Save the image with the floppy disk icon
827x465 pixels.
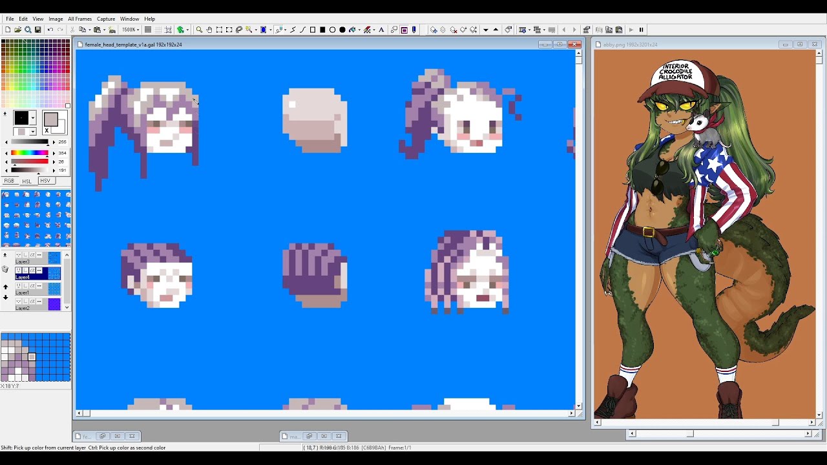click(38, 30)
